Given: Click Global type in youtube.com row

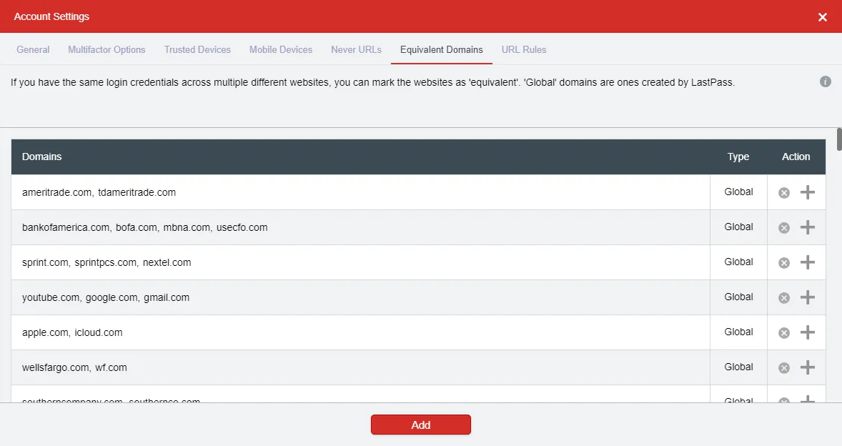Looking at the screenshot, I should (x=738, y=297).
